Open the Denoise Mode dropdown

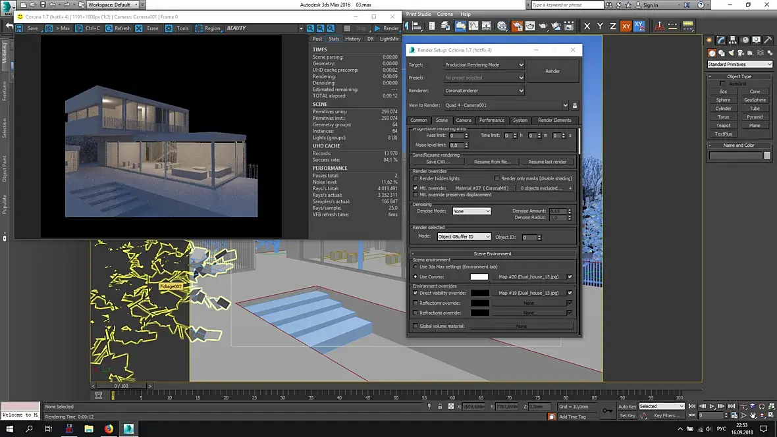coord(471,211)
